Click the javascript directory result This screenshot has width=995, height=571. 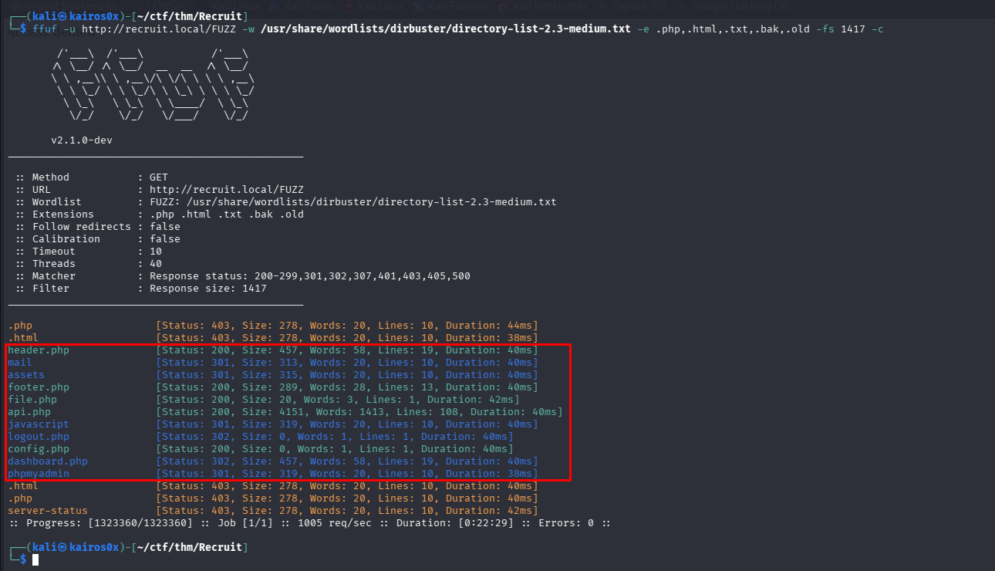point(39,424)
